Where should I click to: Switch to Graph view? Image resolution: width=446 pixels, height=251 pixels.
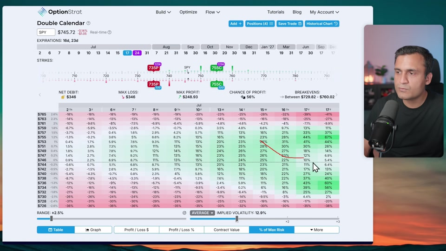tap(93, 230)
